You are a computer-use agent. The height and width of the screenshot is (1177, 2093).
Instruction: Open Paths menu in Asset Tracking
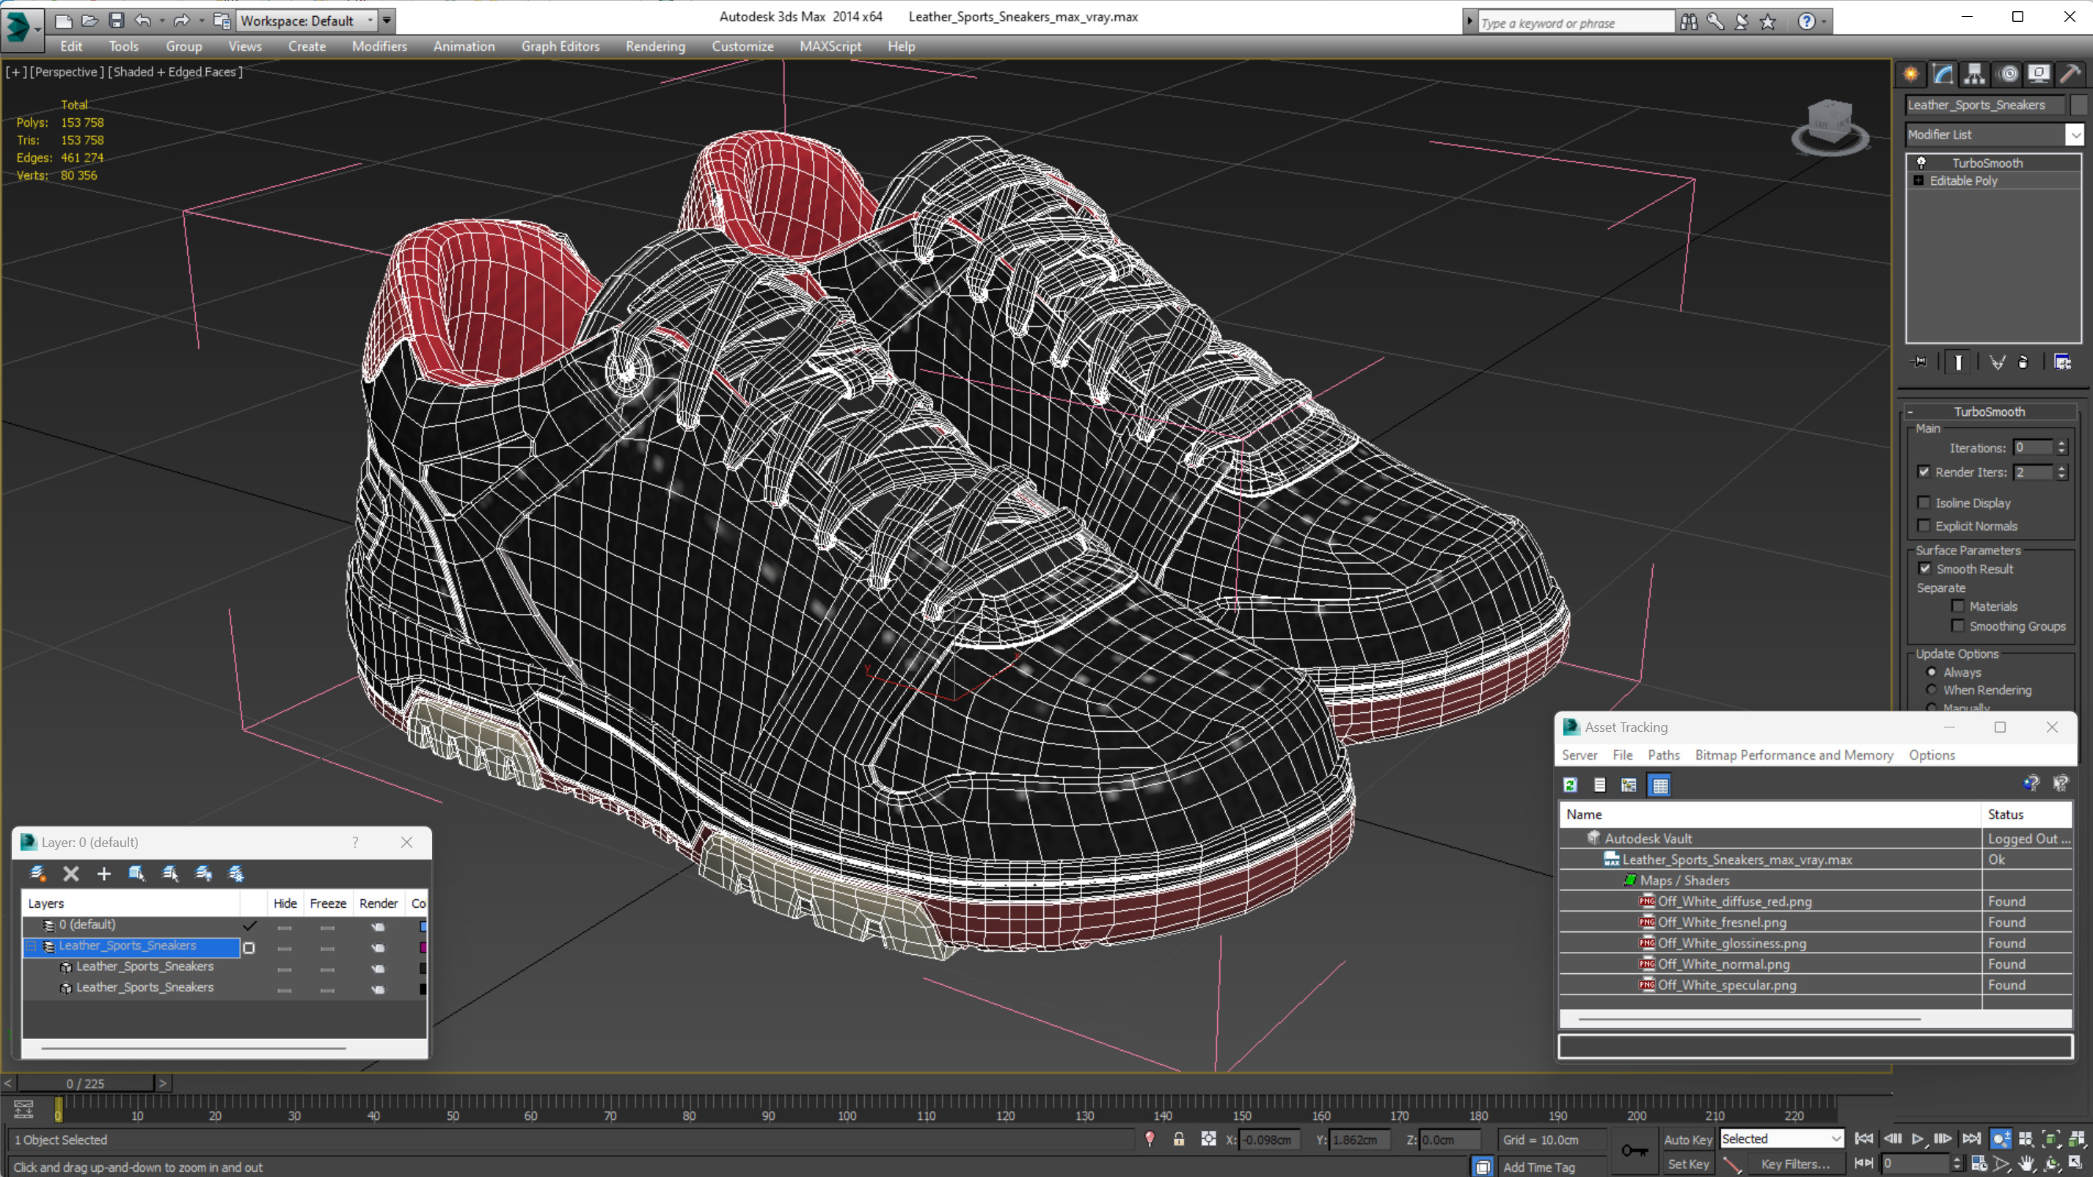coord(1663,755)
